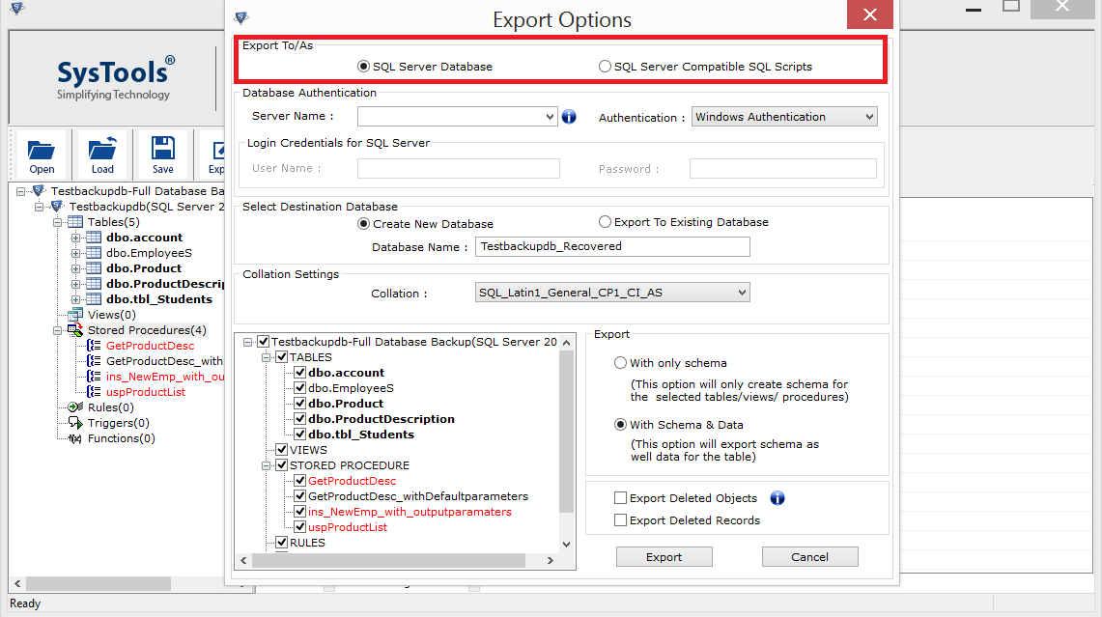Click the Views(0) icon in main tree
The width and height of the screenshot is (1102, 617).
coord(75,315)
